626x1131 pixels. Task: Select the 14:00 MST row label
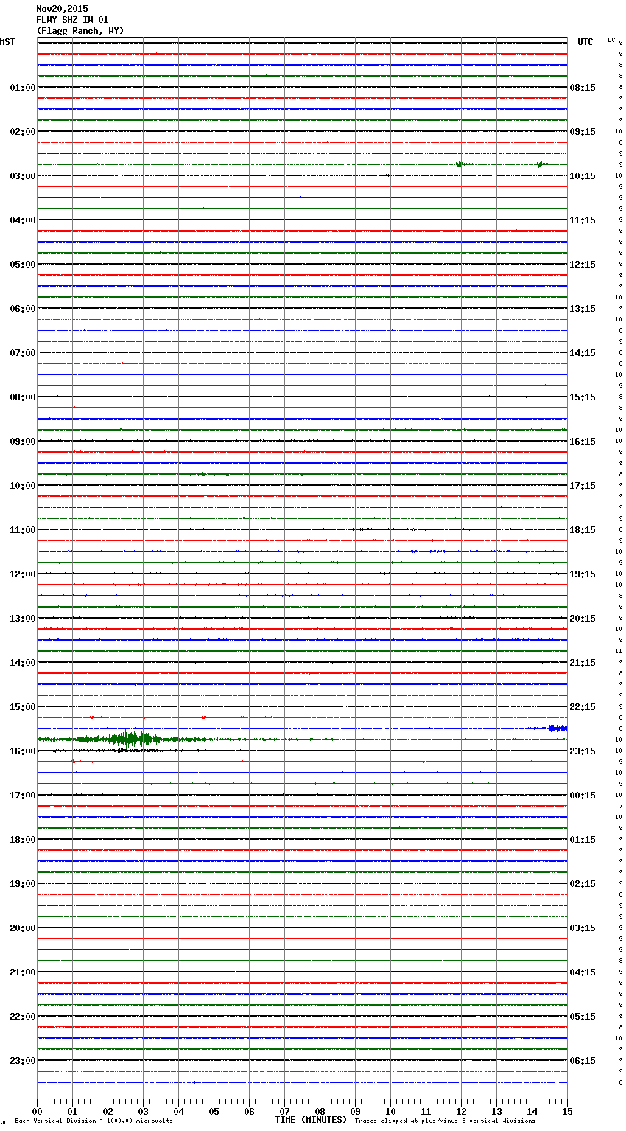22,663
